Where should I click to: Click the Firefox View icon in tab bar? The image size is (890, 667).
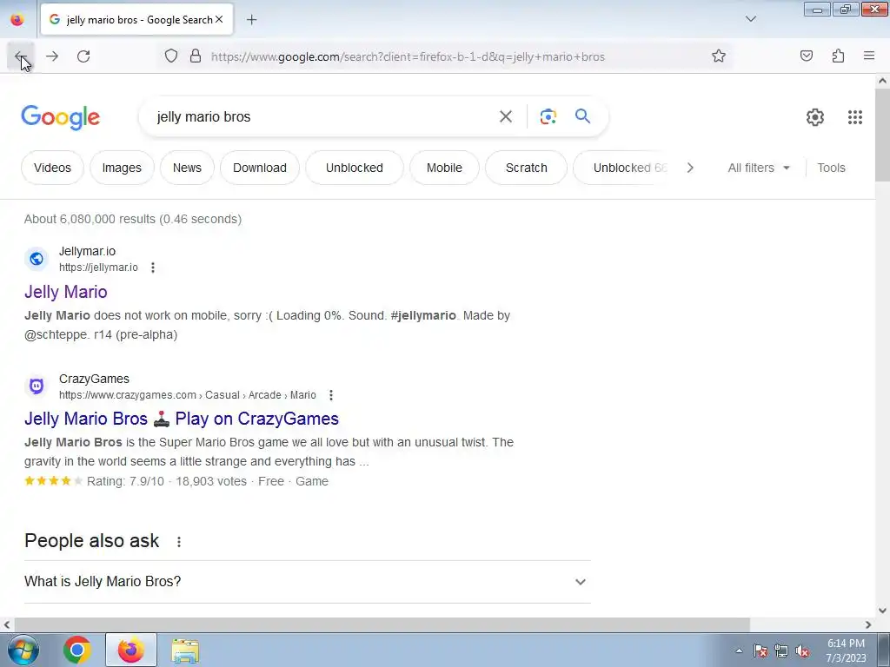[17, 19]
